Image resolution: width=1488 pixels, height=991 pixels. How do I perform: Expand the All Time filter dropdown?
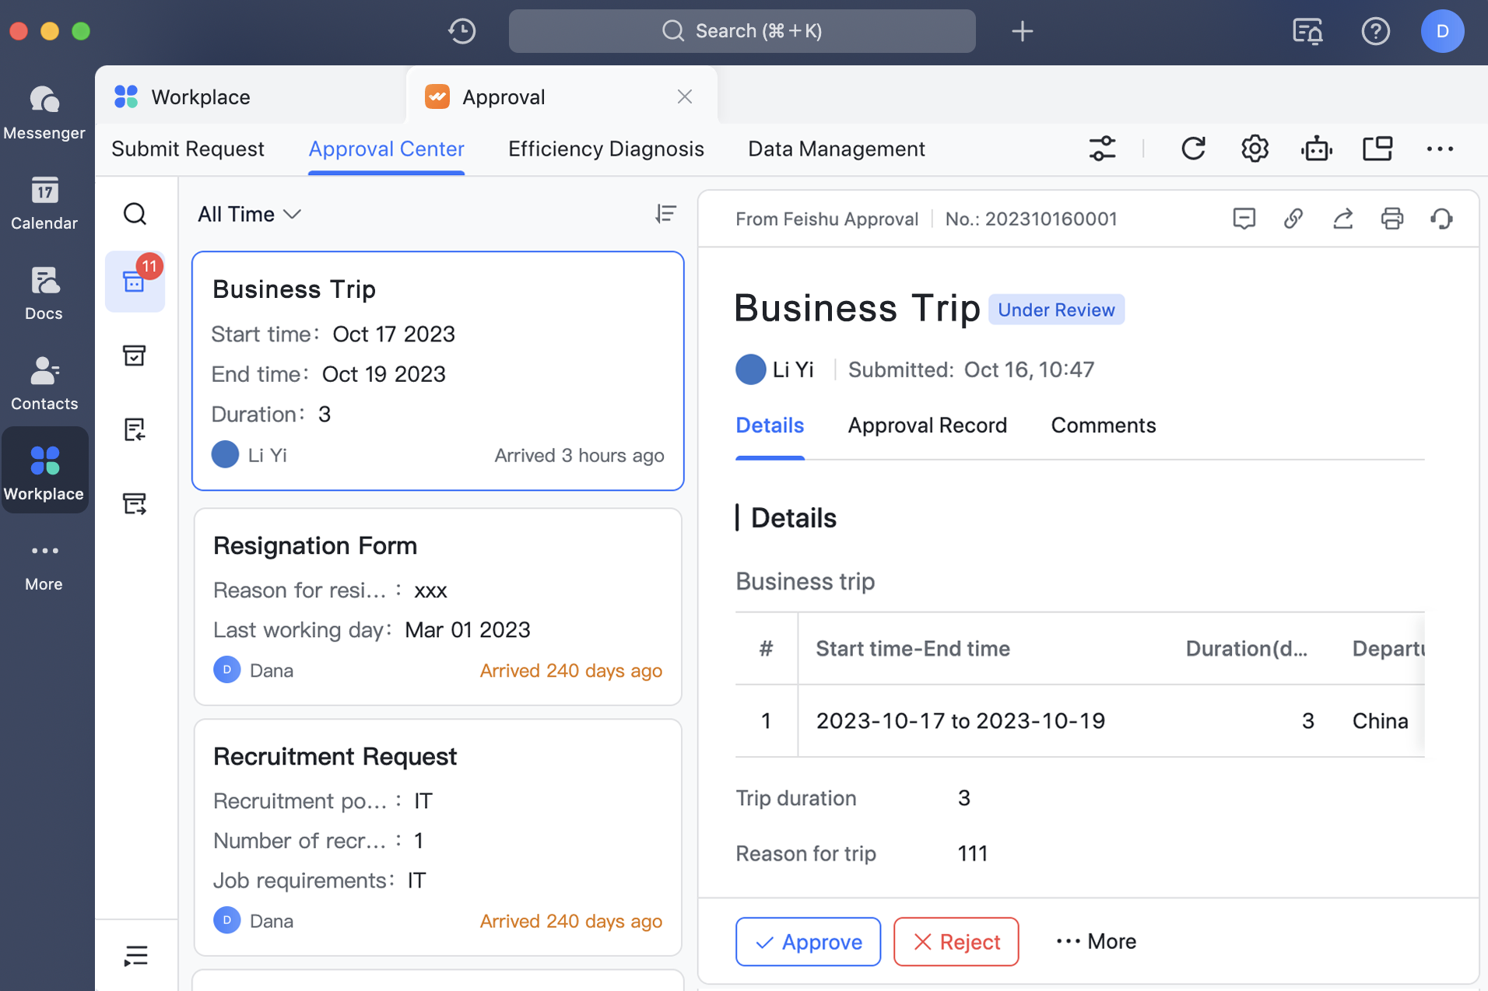248,214
